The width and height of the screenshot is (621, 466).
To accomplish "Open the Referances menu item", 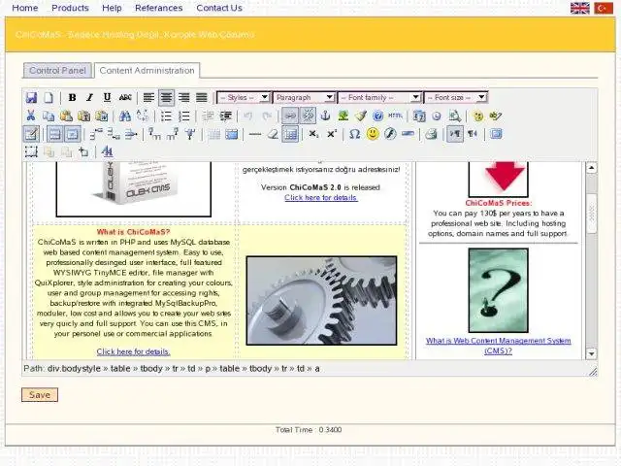I will coord(159,8).
